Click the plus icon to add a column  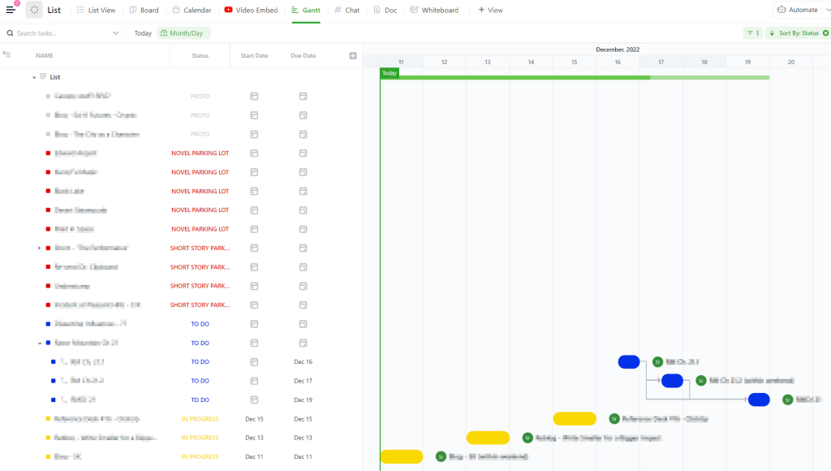click(x=353, y=56)
